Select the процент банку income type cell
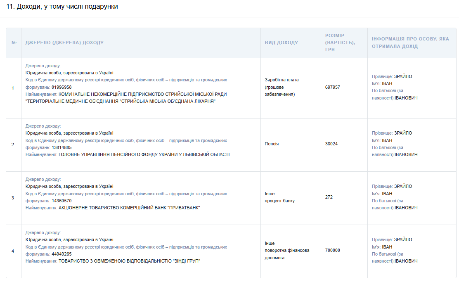The height and width of the screenshot is (282, 459). tap(279, 201)
